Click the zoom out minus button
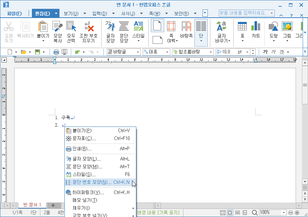The width and height of the screenshot is (308, 217). click(291, 213)
